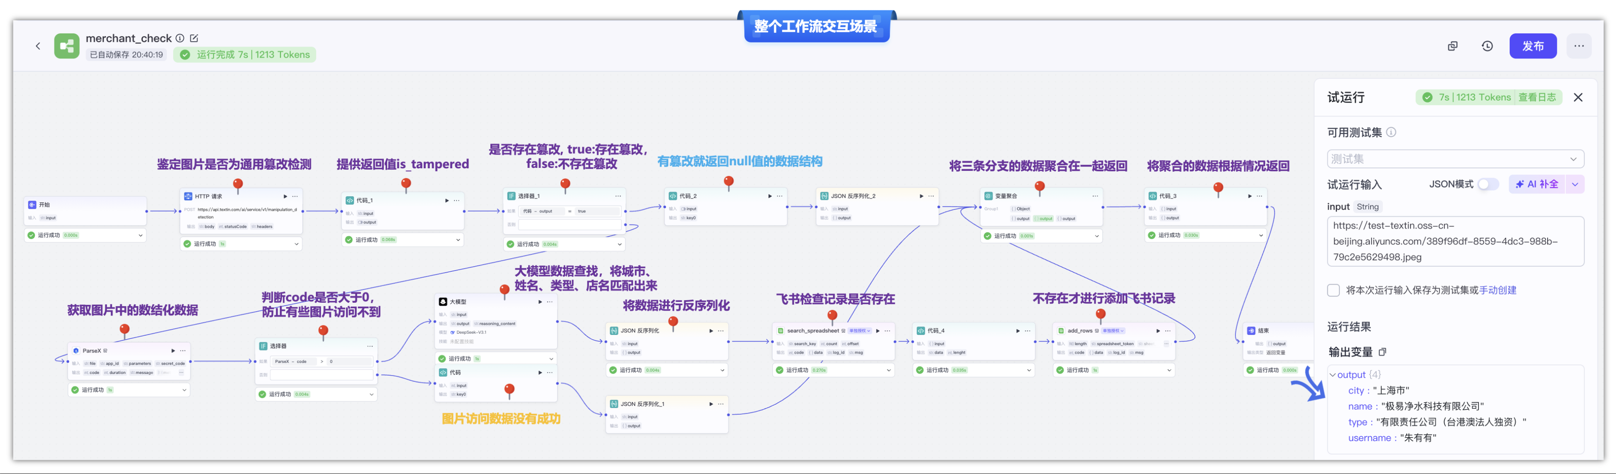Collapse the output {4} tree node
This screenshot has height=474, width=1616.
[x=1332, y=375]
